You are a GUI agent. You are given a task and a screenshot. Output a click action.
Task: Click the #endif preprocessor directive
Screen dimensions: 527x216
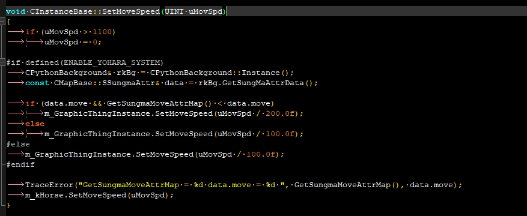coord(20,164)
